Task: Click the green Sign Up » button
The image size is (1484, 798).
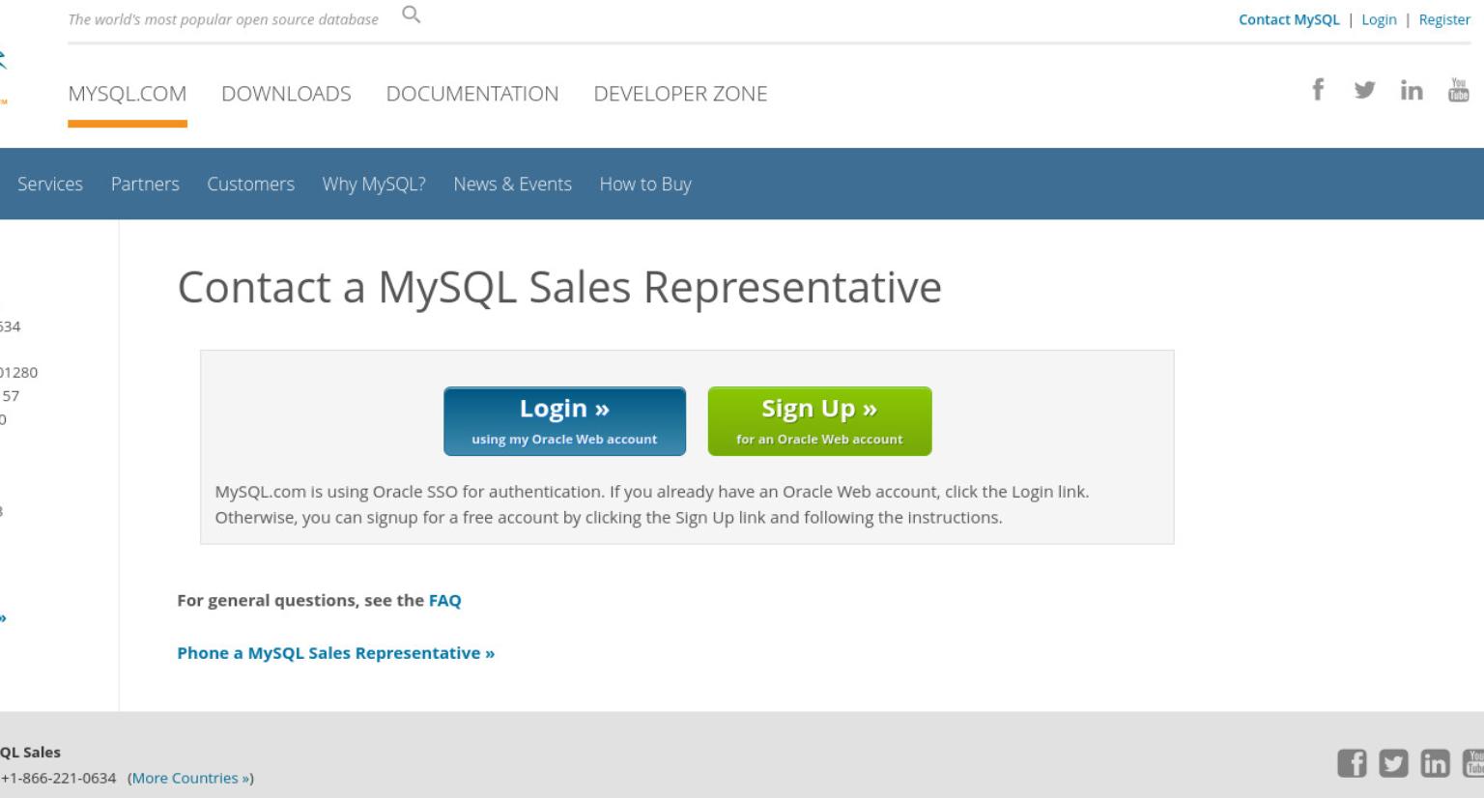Action: click(819, 421)
